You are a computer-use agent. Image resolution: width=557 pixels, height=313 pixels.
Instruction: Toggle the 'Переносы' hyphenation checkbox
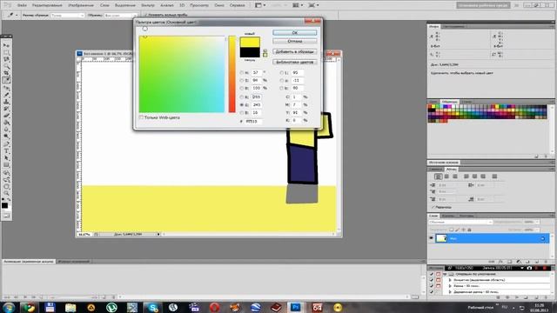pyautogui.click(x=433, y=207)
